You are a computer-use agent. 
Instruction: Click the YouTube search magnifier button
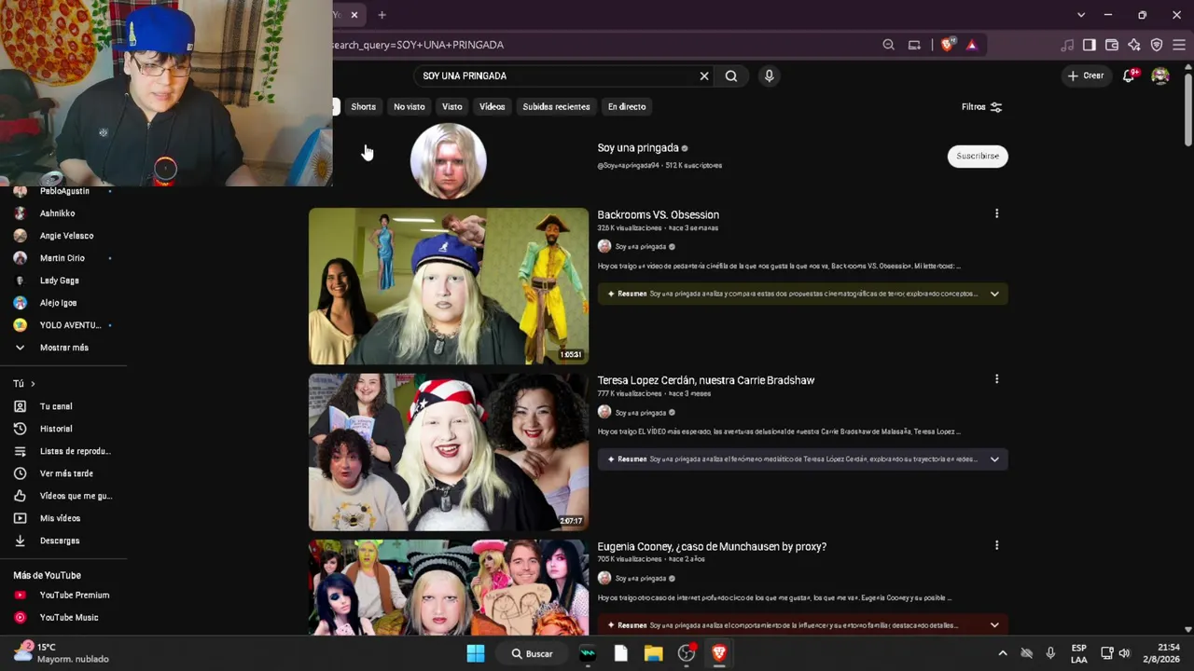tap(731, 76)
